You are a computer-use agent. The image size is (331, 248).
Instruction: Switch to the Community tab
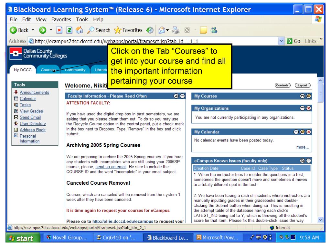click(75, 70)
